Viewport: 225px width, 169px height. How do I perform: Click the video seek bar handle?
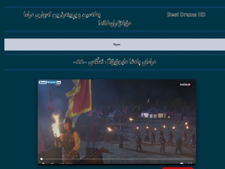(42, 159)
